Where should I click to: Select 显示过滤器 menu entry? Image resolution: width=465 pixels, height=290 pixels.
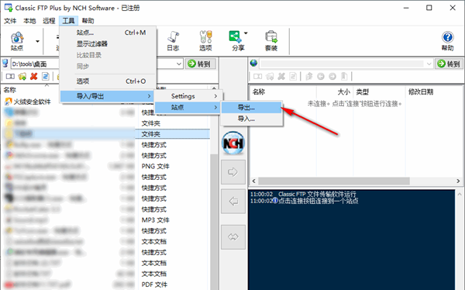[108, 44]
